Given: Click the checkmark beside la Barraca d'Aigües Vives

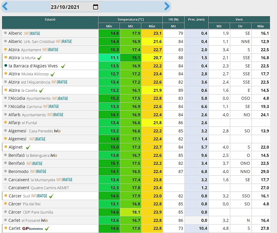Looking at the screenshot, I should pos(63,66).
